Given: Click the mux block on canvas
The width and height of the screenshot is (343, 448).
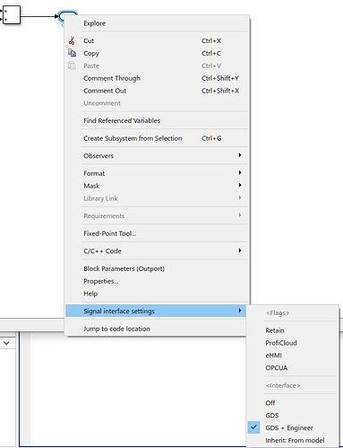Looking at the screenshot, I should point(11,15).
